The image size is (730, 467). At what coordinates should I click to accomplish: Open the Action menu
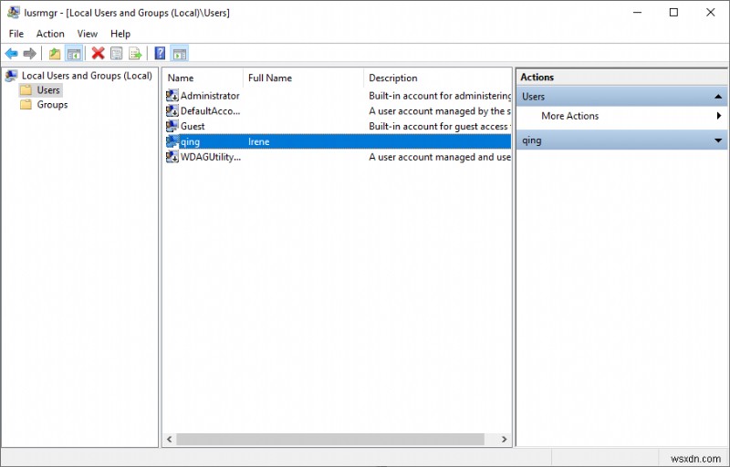click(50, 34)
